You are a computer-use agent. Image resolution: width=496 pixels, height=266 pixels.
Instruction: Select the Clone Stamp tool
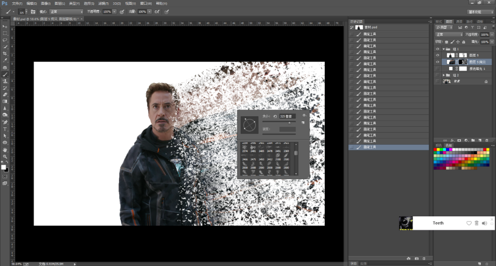[5, 81]
